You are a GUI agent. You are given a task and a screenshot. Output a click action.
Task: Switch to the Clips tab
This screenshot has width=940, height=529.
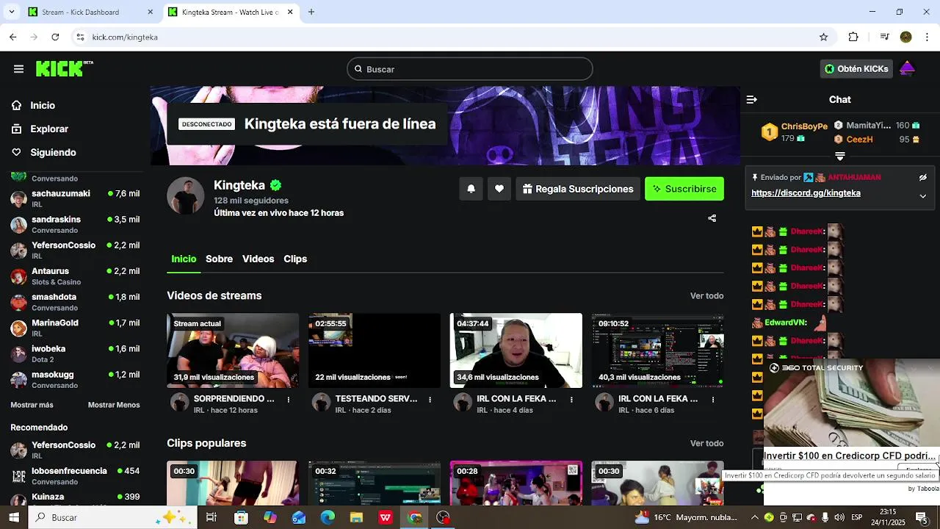295,259
